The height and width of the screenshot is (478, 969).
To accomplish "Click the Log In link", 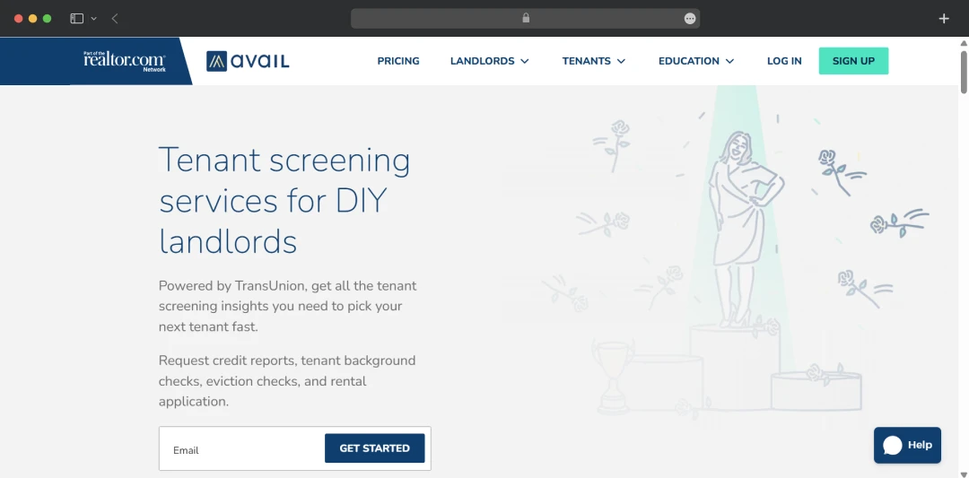I will (784, 61).
